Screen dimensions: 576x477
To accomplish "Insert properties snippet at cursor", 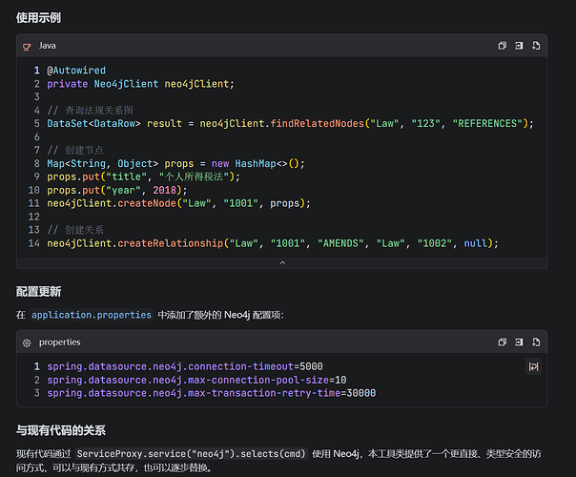I will coord(519,342).
